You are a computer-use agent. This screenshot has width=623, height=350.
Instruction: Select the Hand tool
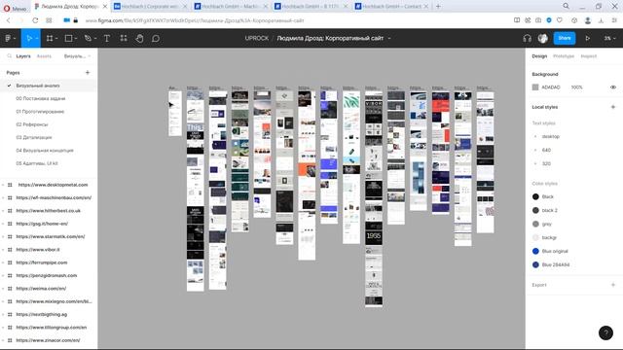point(139,39)
